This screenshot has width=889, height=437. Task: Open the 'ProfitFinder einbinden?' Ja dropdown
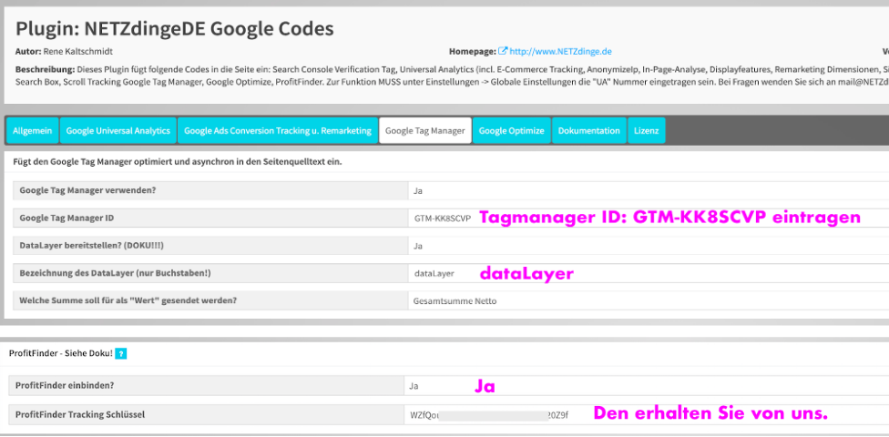(x=647, y=385)
